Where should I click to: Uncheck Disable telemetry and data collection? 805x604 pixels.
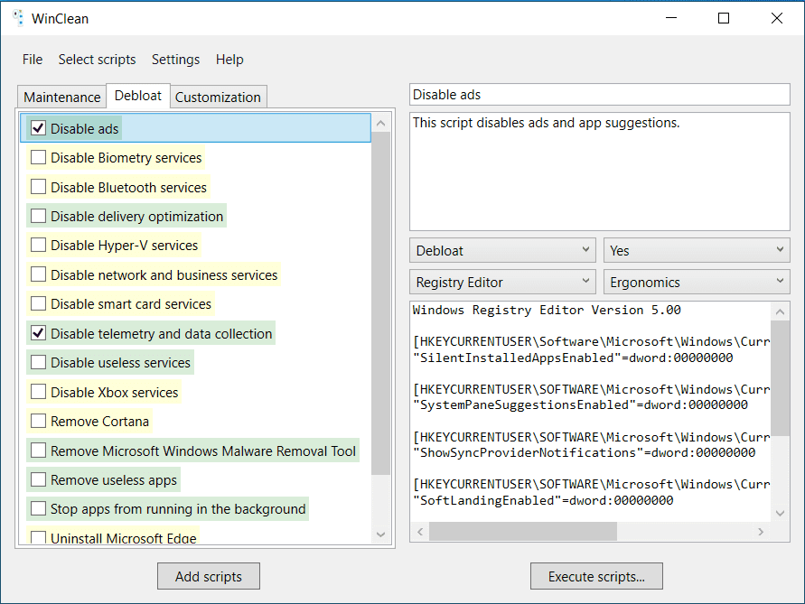[38, 333]
